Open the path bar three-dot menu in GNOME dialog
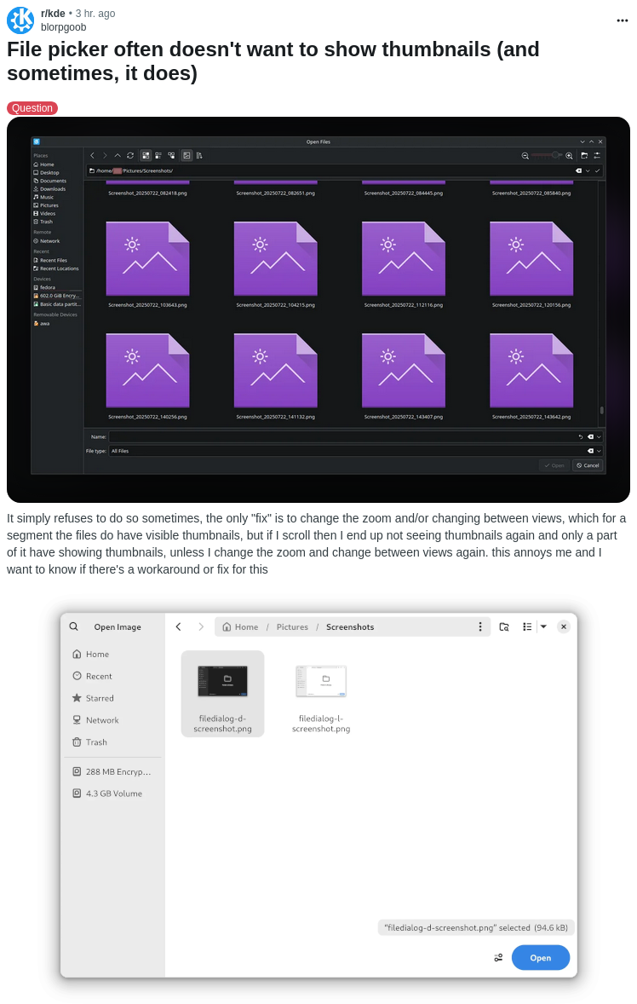Viewport: 637px width, 1004px height. click(x=480, y=626)
